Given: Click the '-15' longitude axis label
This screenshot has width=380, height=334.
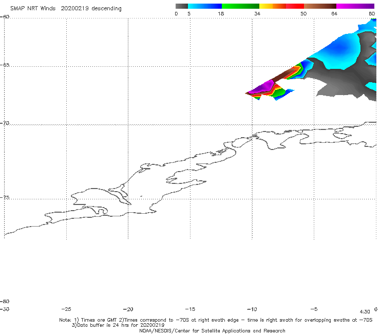Looking at the screenshot, I should (190, 309).
